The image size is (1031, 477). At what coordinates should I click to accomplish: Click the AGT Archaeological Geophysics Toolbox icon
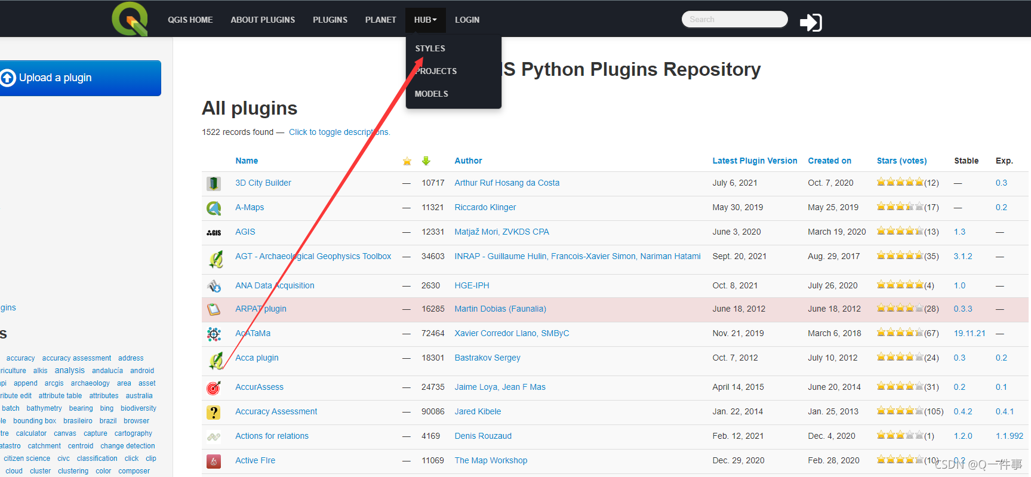coord(216,259)
